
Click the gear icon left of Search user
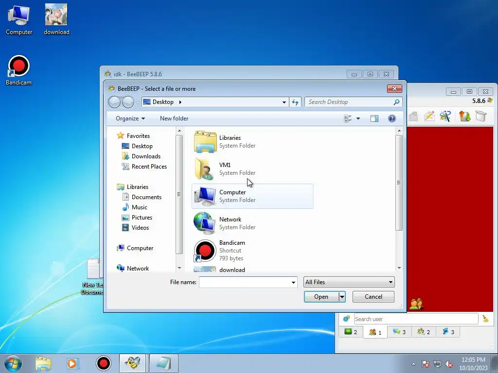346,319
